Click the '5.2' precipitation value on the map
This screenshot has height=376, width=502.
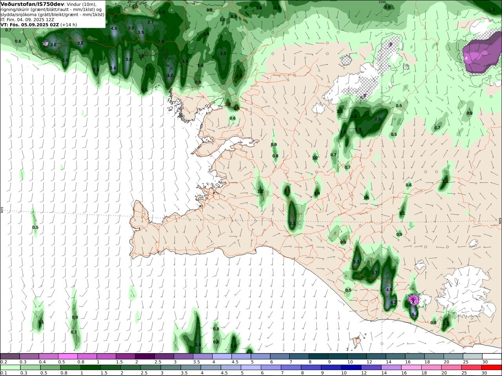point(415,314)
